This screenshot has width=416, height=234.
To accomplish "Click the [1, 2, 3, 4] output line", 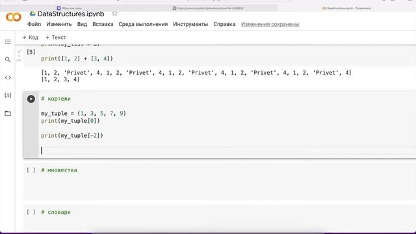I will (60, 79).
